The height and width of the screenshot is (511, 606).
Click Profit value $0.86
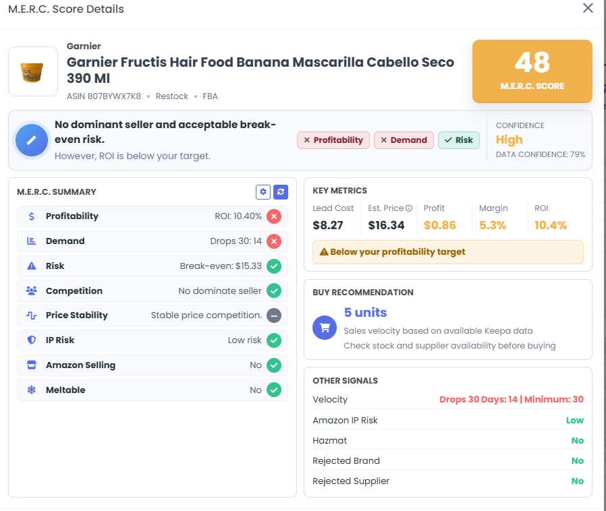tap(440, 225)
